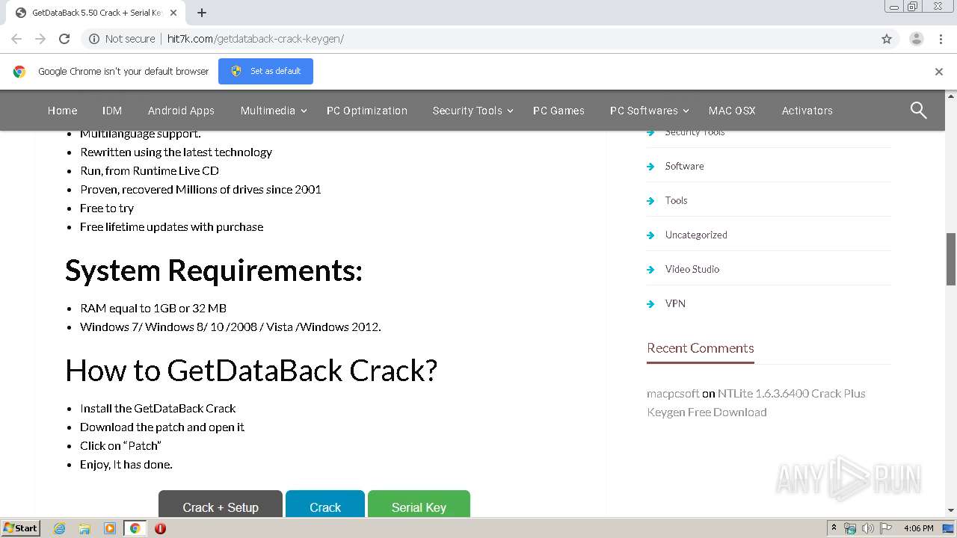Open PC Games menu item

[x=558, y=111]
